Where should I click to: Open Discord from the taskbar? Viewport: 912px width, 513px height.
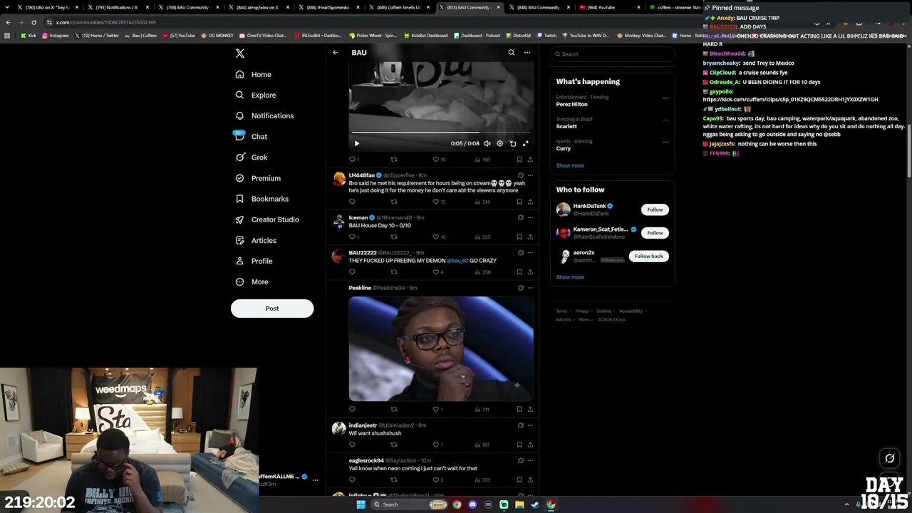472,504
